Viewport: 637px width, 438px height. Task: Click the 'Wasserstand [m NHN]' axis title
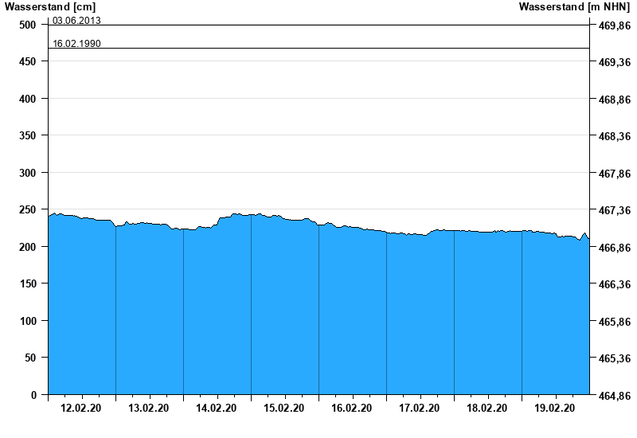574,6
